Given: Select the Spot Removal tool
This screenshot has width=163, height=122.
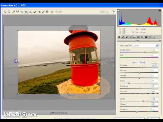Looking at the screenshot, I should pos(35,12).
